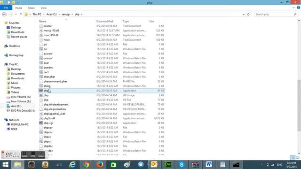301x169 pixels.
Task: Select the php.ini-development file
Action: (56, 104)
